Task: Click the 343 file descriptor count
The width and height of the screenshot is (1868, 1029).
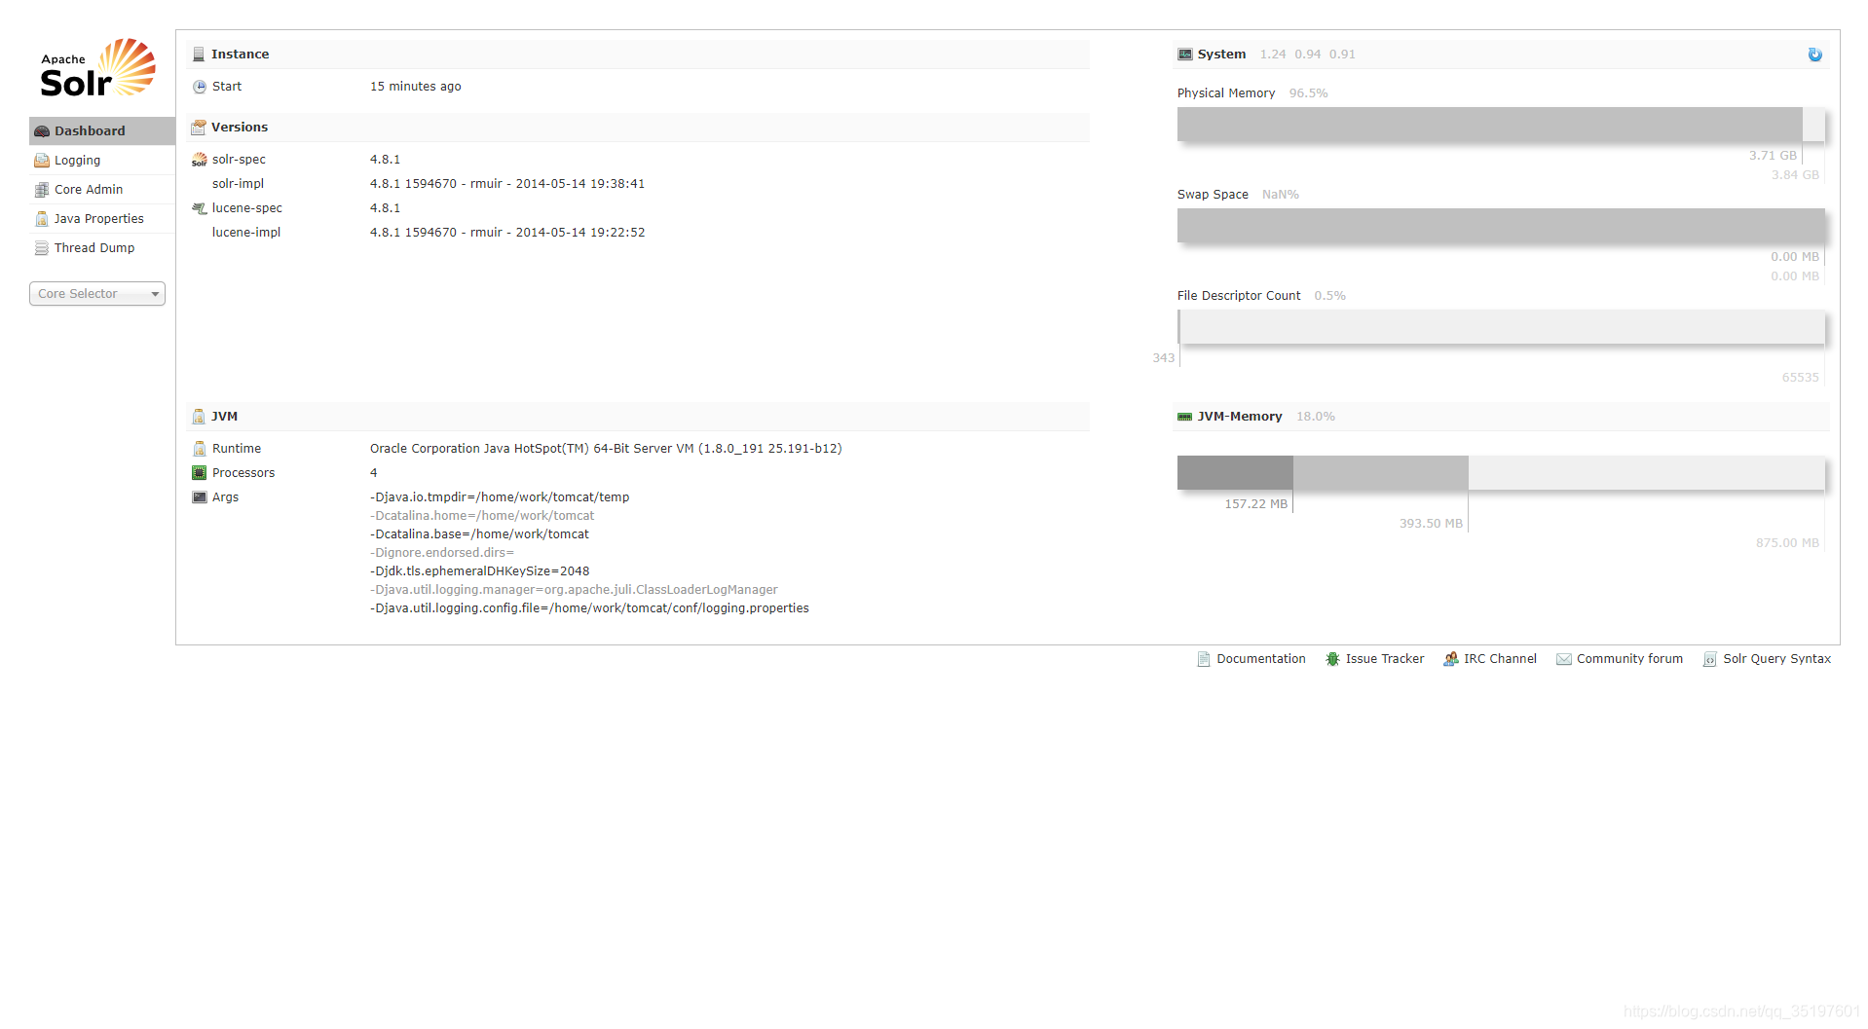Action: point(1163,358)
